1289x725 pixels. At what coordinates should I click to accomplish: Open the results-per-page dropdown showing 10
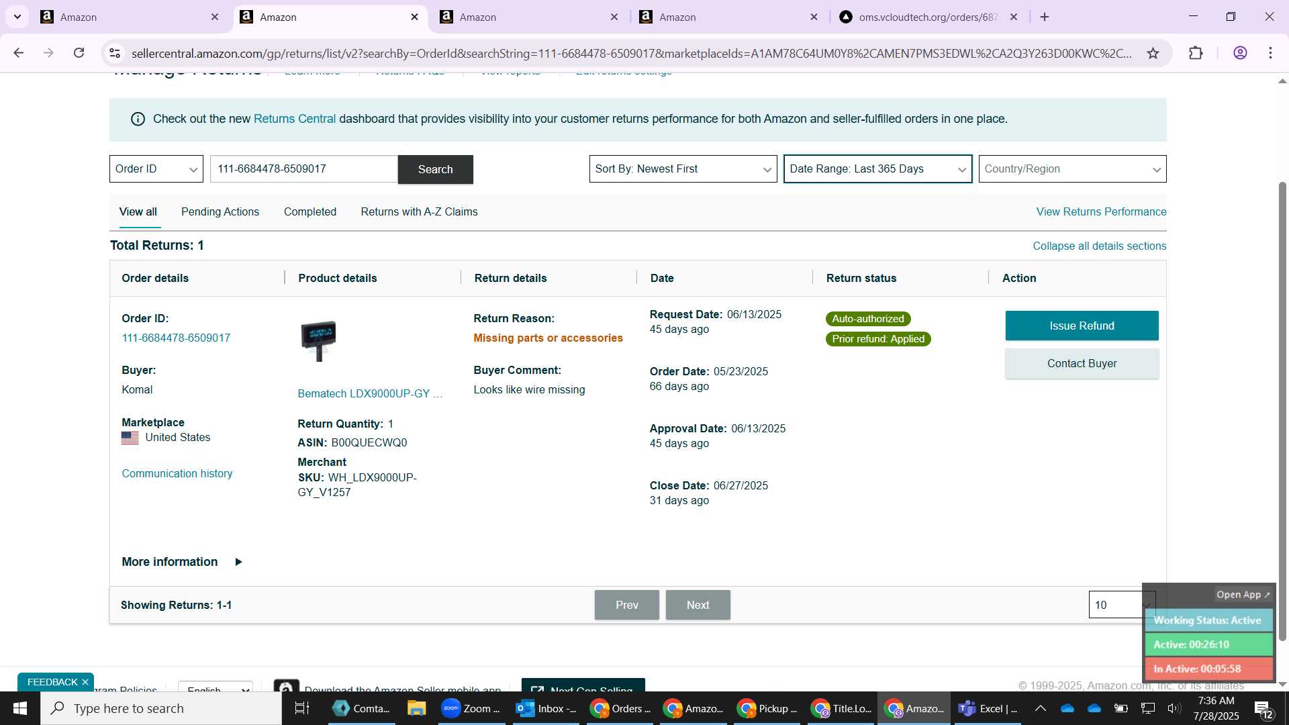(1121, 605)
